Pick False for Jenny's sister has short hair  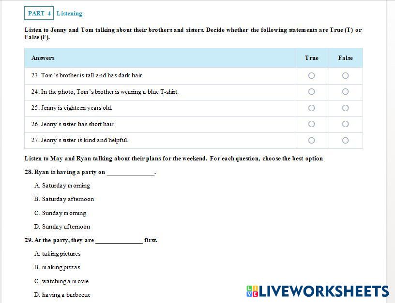coord(345,124)
